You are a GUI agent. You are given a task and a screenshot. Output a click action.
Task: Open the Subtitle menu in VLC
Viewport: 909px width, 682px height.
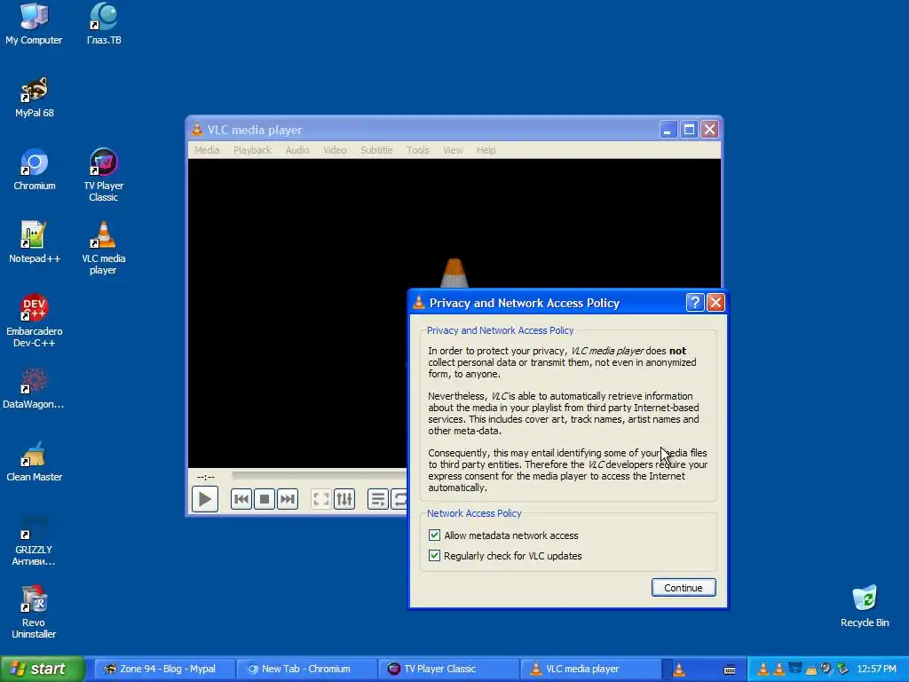coord(376,150)
